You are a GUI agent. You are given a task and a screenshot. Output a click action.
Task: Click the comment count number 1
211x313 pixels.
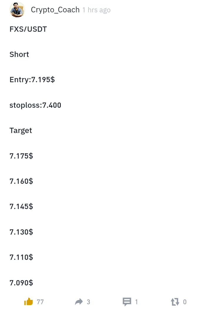point(137,302)
